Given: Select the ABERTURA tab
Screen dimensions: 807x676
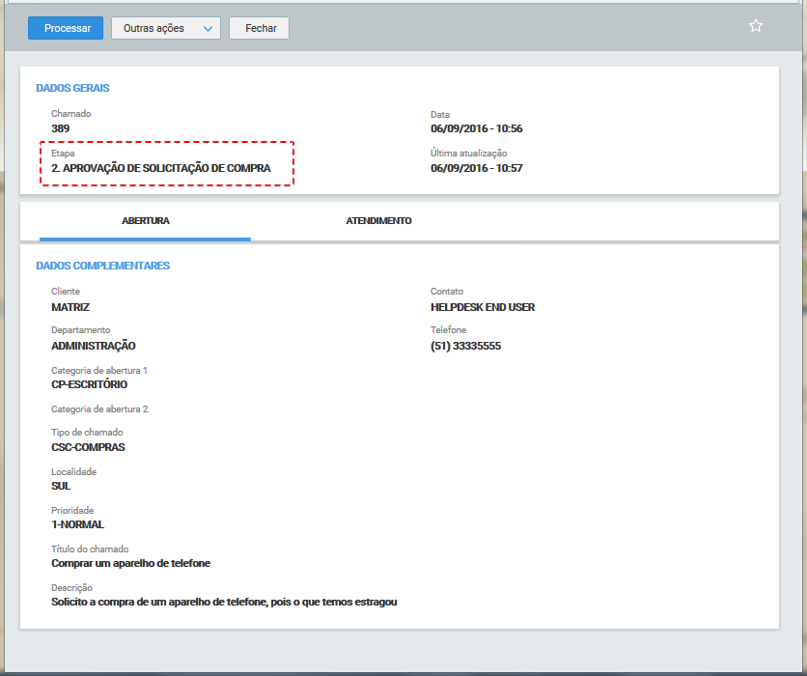Looking at the screenshot, I should coord(145,220).
